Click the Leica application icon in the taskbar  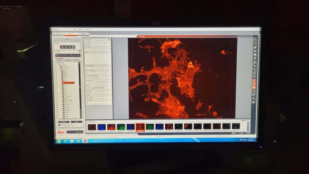click(85, 141)
